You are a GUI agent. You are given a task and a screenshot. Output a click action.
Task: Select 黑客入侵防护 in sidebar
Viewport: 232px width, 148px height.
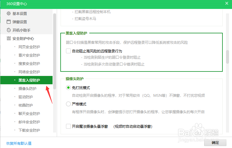click(26, 80)
